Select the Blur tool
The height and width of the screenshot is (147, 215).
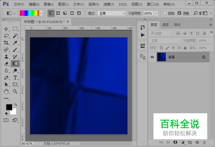click(x=6, y=71)
